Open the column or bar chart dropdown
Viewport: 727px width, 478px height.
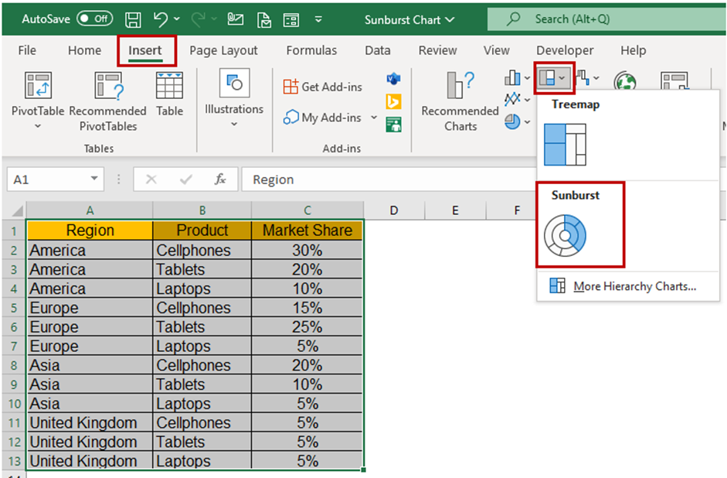517,78
